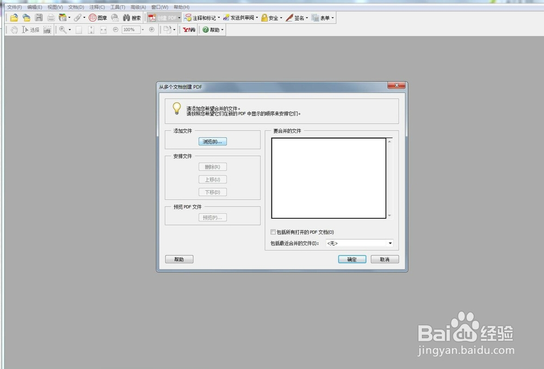Image resolution: width=544 pixels, height=369 pixels.
Task: Click the 预览(P)... preview button
Action: (x=213, y=217)
